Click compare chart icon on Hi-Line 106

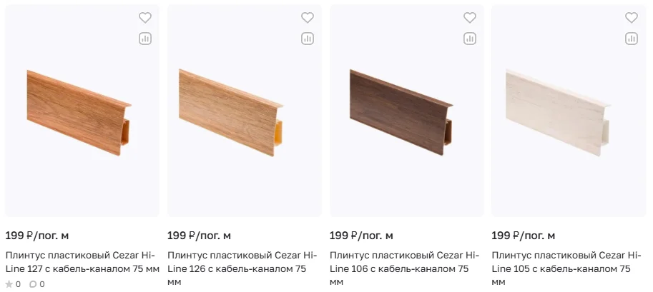470,39
